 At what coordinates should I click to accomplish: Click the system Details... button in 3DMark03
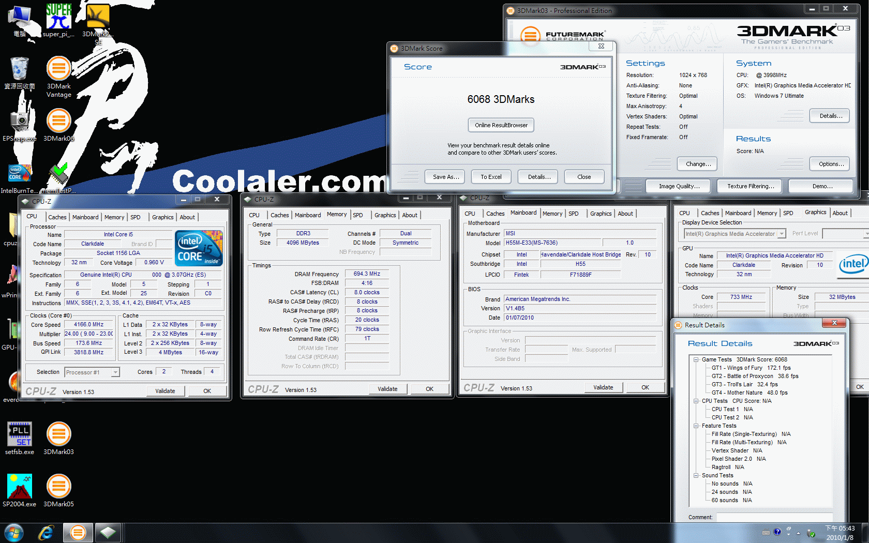tap(830, 116)
